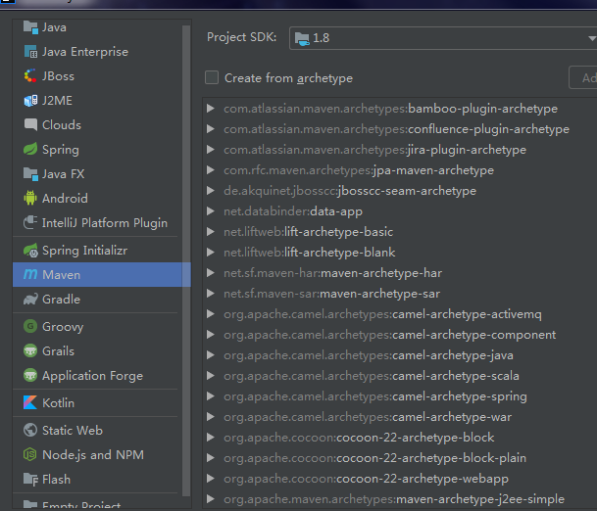Select the IntelliJ Platform Plugin label
The image size is (597, 511).
click(x=105, y=223)
